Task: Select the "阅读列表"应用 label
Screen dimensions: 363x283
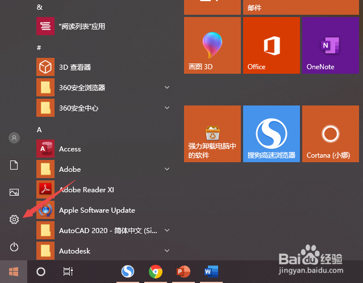Action: [x=82, y=26]
